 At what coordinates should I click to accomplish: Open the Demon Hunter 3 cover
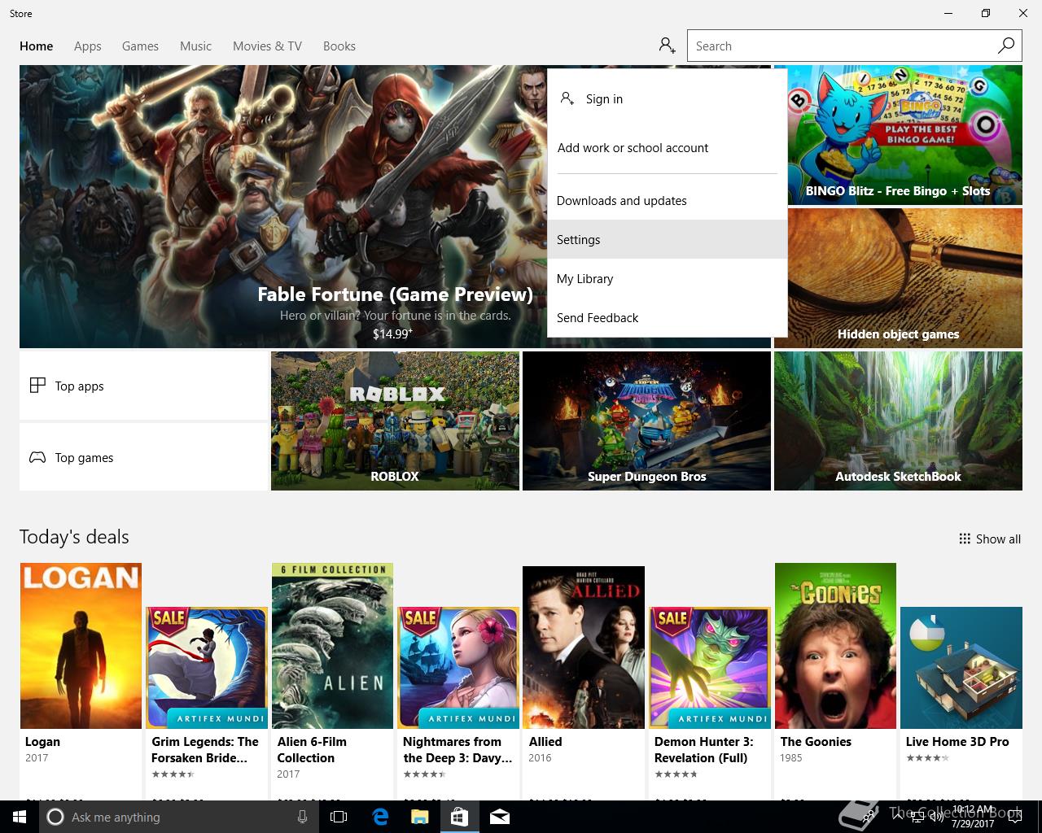pyautogui.click(x=710, y=667)
